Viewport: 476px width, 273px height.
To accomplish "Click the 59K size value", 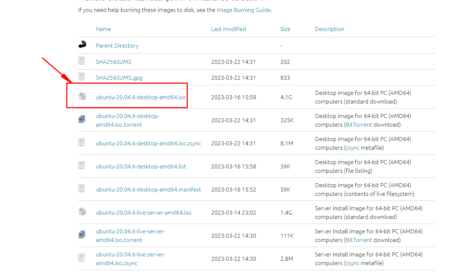I will [x=285, y=189].
